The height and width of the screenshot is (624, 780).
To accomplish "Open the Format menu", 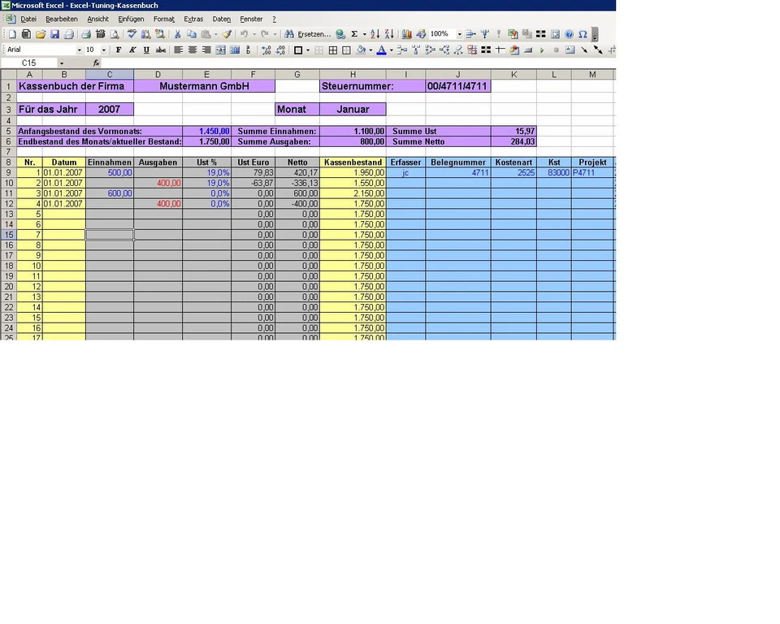I will pos(164,19).
